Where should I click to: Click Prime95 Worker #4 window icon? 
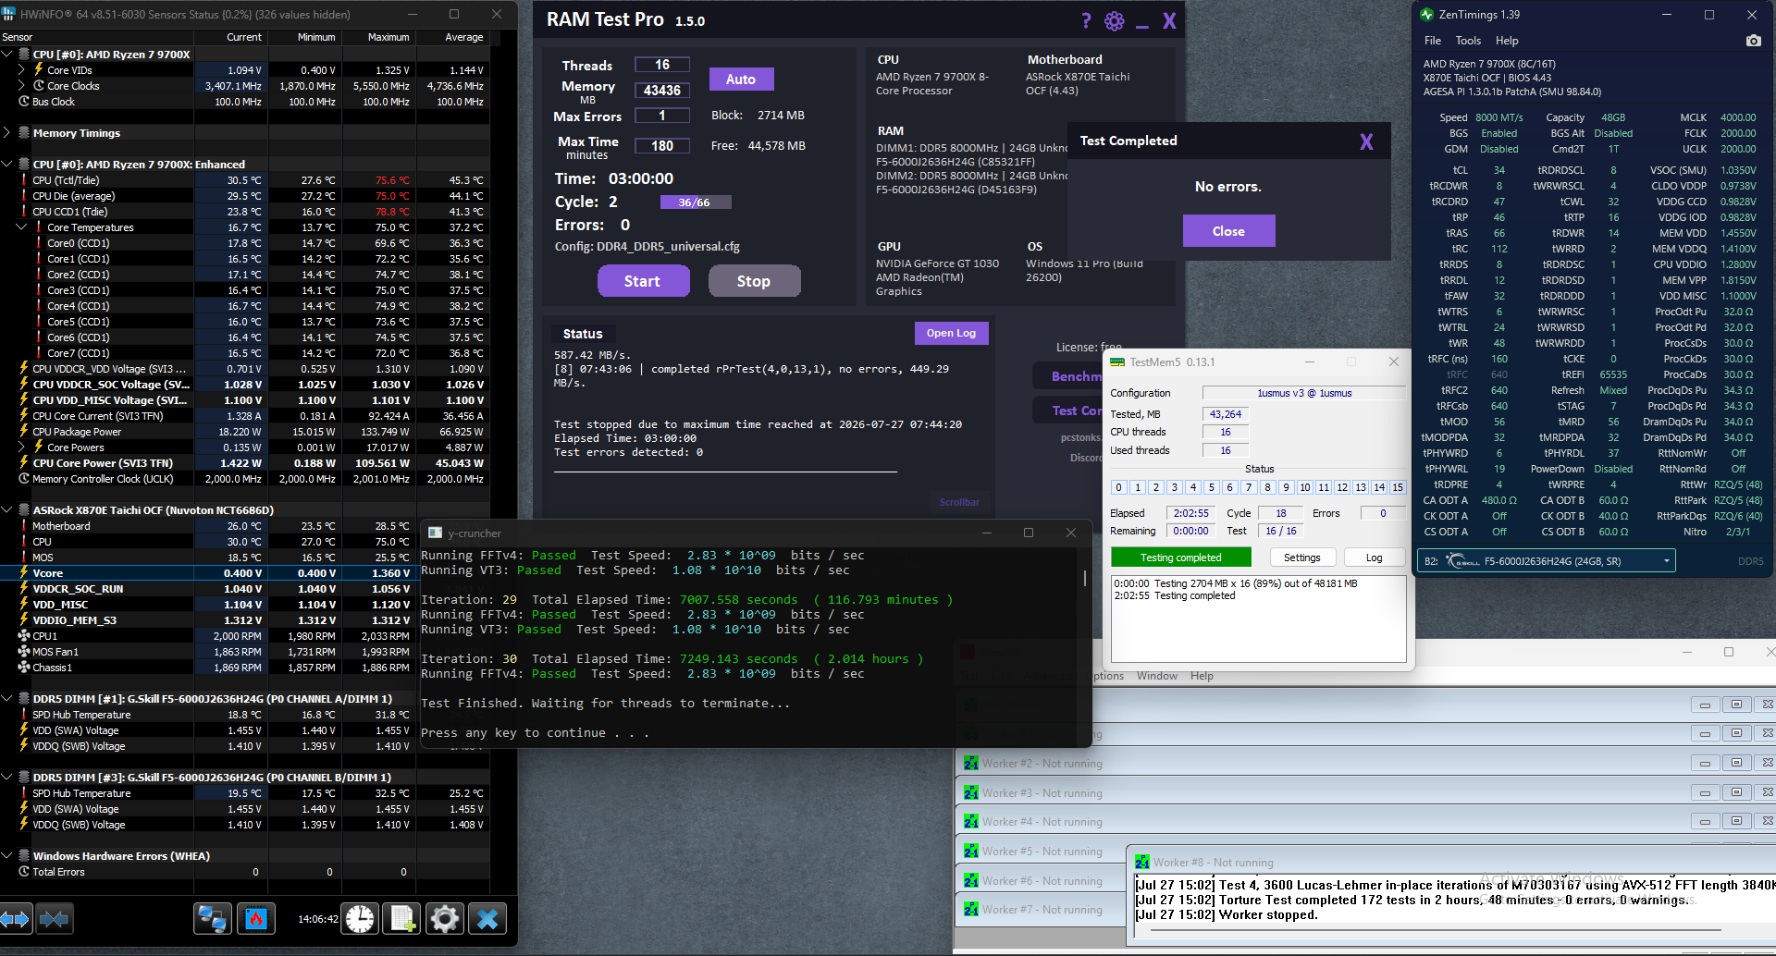[970, 822]
